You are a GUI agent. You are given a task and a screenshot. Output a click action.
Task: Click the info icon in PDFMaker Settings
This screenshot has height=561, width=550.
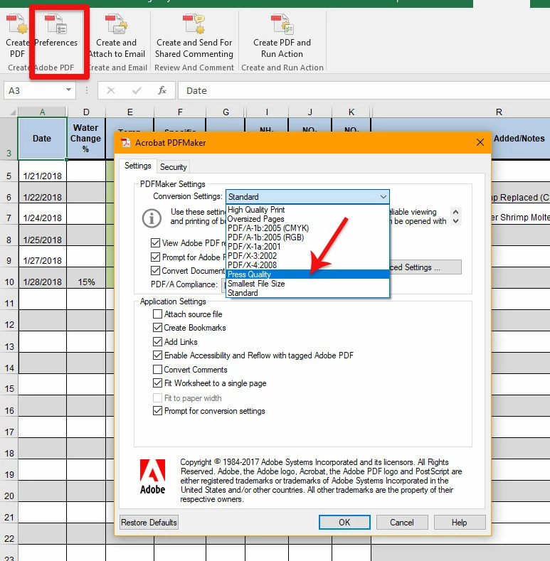point(152,218)
